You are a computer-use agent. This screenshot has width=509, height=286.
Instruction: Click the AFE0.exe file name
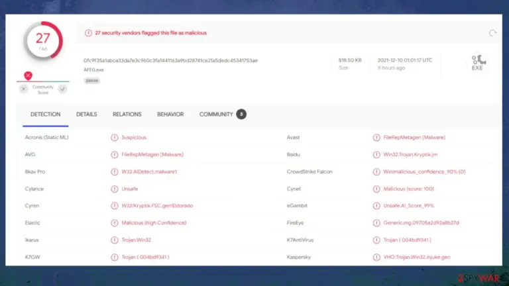(93, 70)
